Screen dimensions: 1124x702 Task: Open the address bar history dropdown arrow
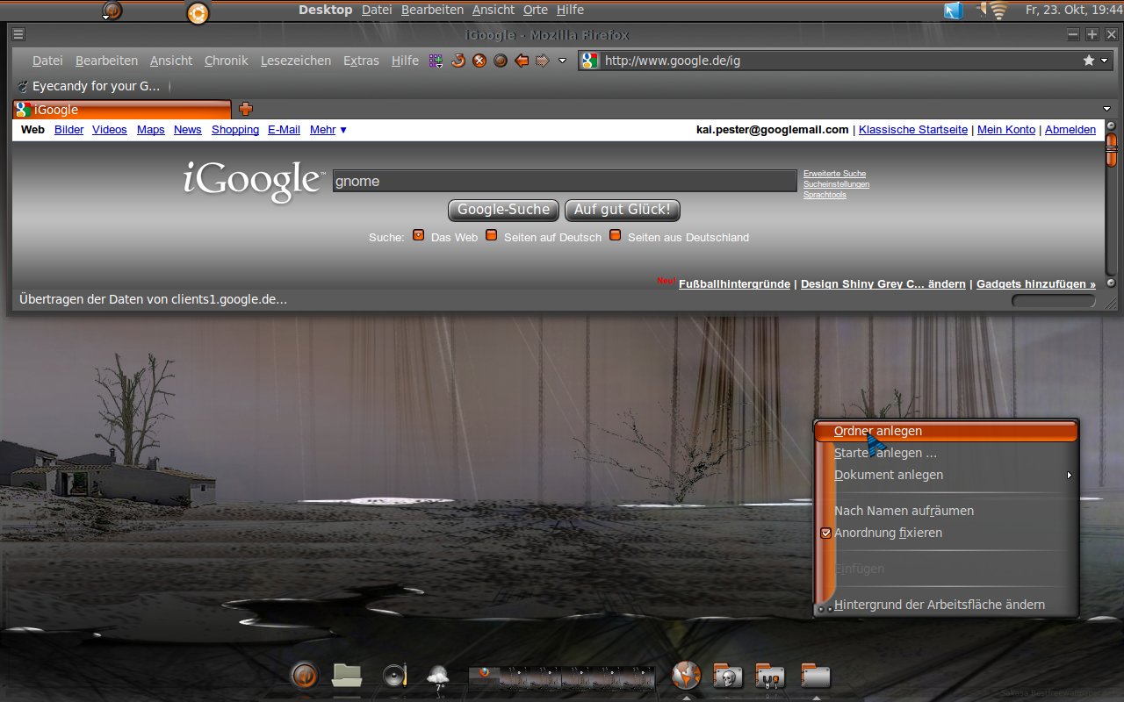[x=1105, y=61]
